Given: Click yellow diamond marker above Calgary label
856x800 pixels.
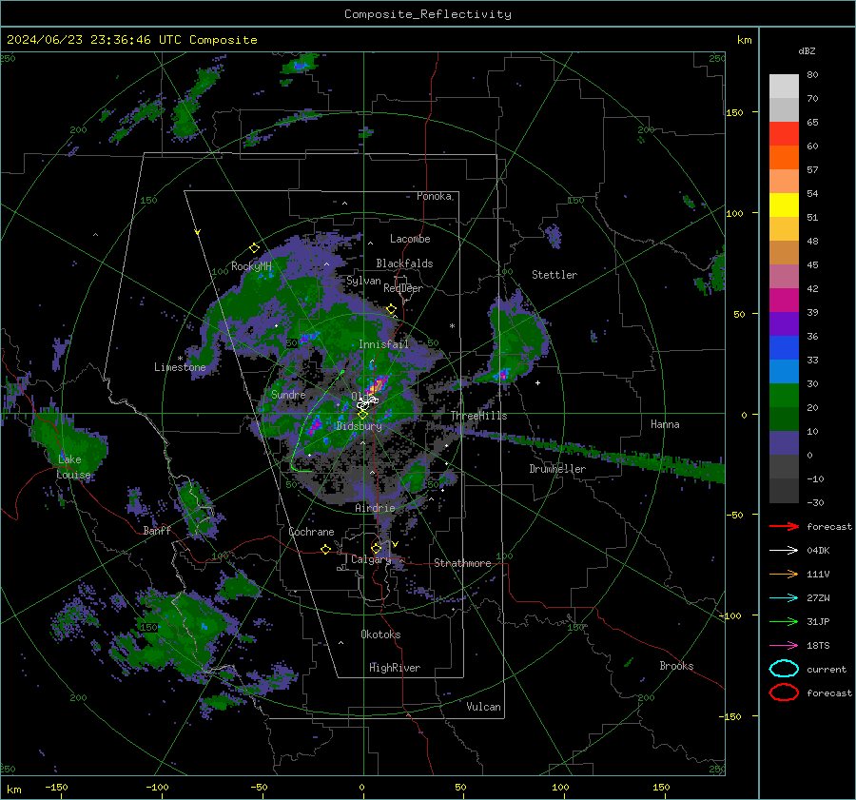Looking at the screenshot, I should pyautogui.click(x=376, y=548).
